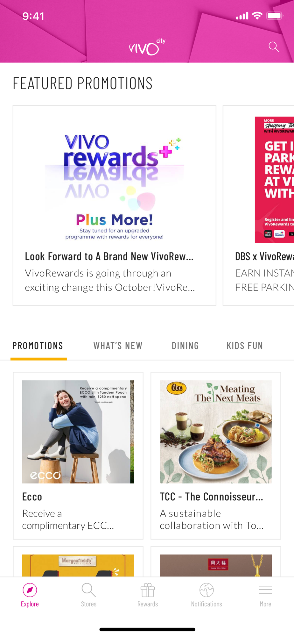Open the DBS x VivoRewards promotion card
Screen dimensions: 294x637
pyautogui.click(x=258, y=205)
